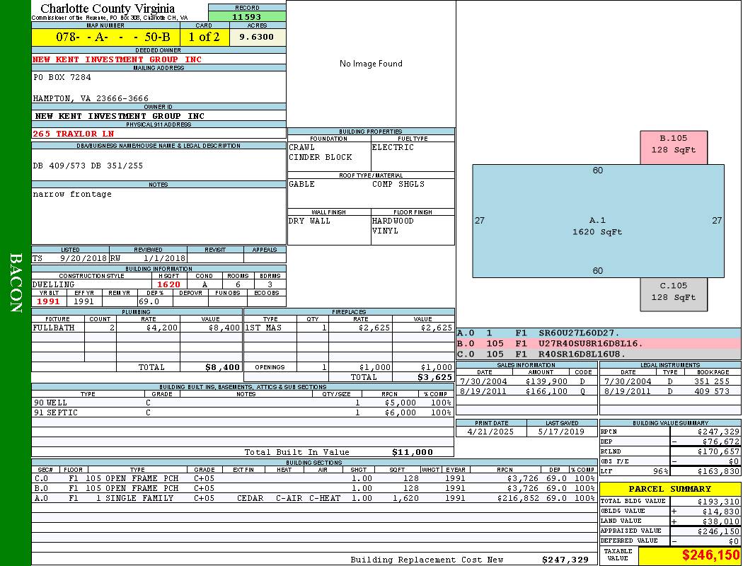Click the blue A.1 1620 SqFt sketch area
The width and height of the screenshot is (743, 566).
point(598,221)
